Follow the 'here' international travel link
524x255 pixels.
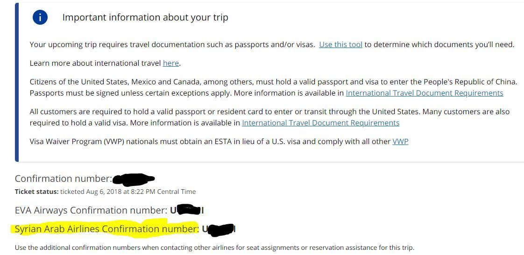pos(170,63)
